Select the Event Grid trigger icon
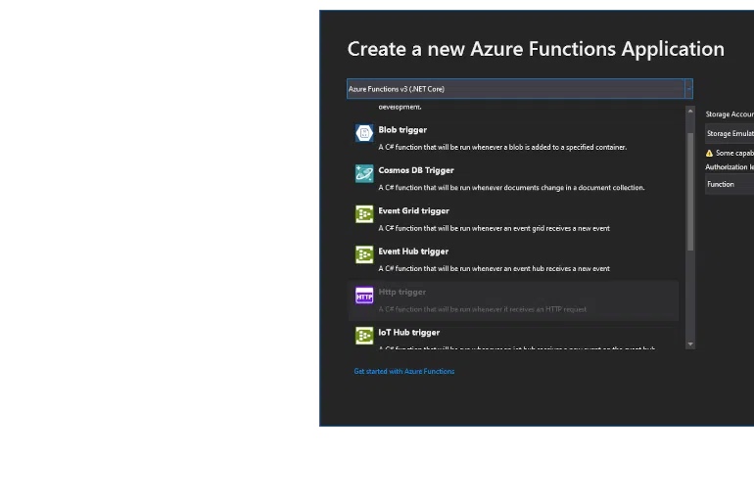 click(x=364, y=213)
